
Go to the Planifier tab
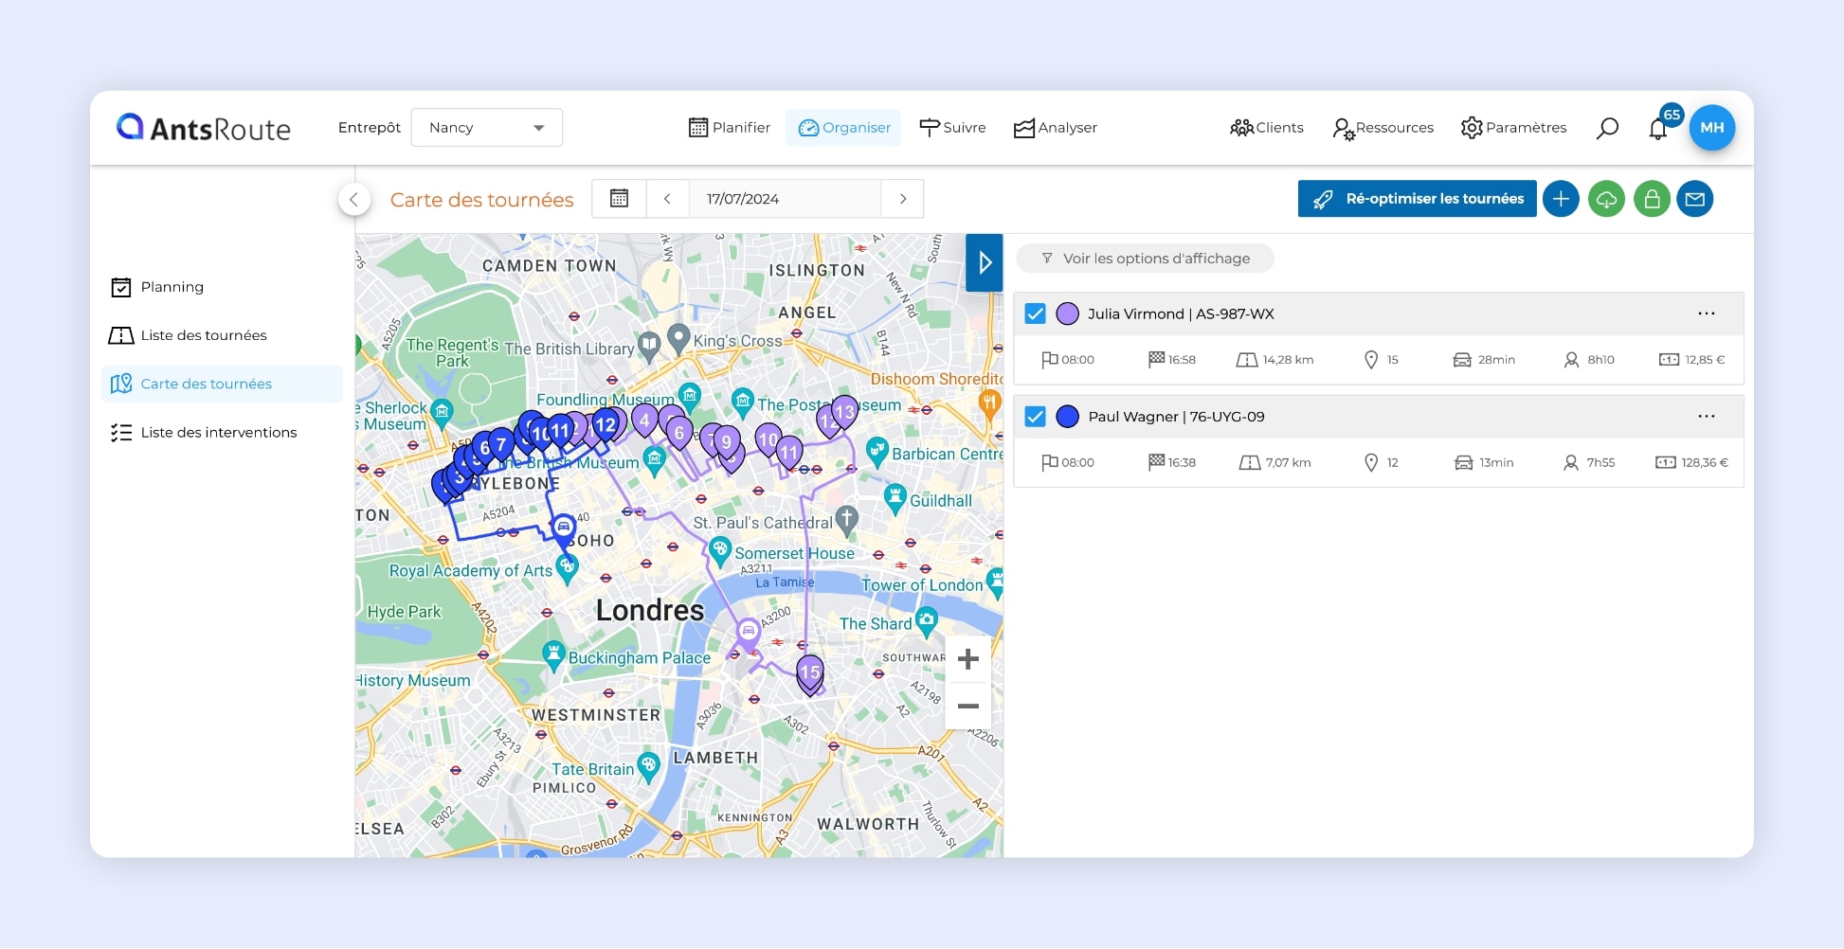click(x=729, y=128)
